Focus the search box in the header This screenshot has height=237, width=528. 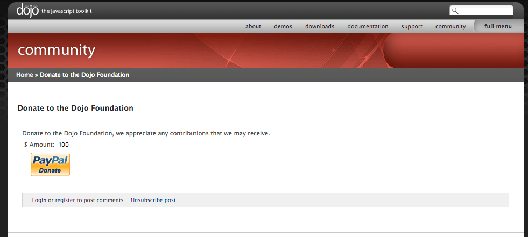click(x=481, y=10)
